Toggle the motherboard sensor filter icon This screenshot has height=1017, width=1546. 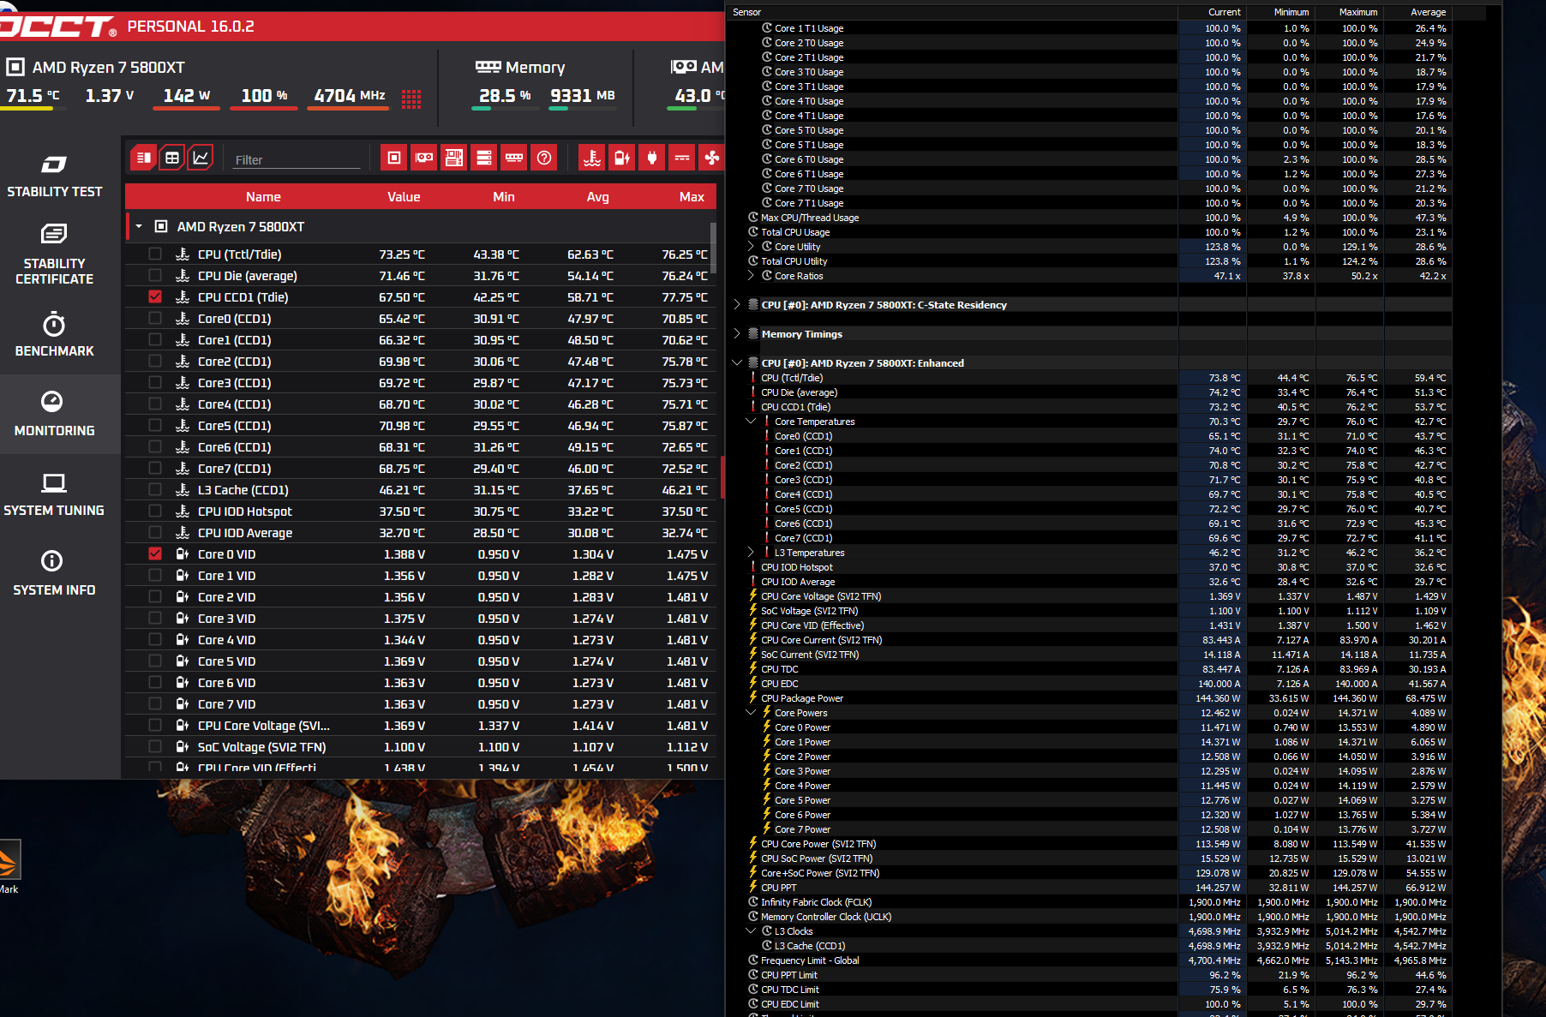454,158
